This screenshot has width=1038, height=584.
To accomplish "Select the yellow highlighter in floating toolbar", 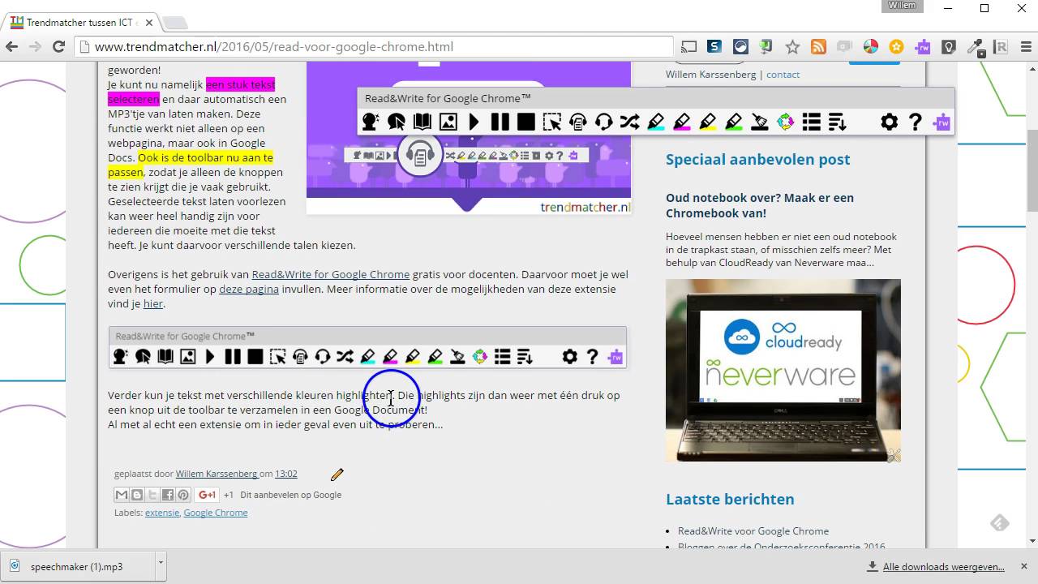I will pos(707,122).
